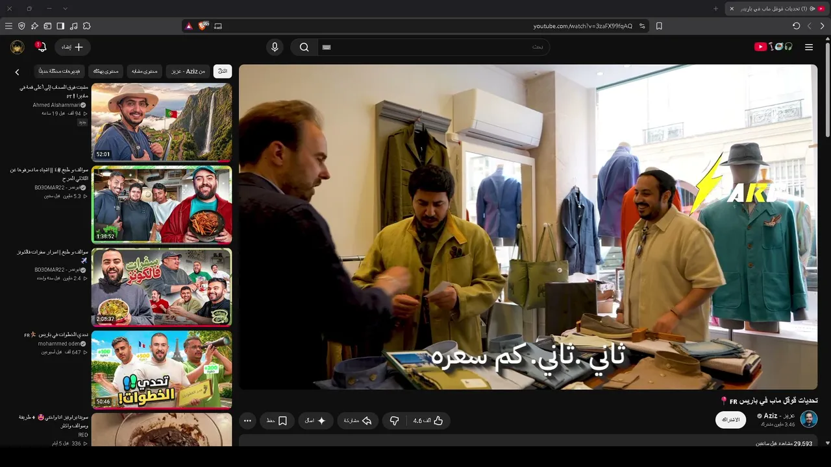Click the Brave Rewards triangle icon

(x=189, y=26)
